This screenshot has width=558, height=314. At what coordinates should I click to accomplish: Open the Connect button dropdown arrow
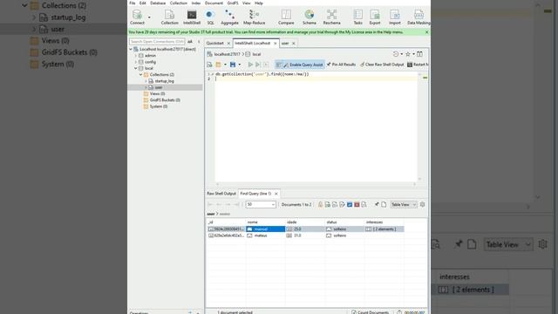coord(149,17)
